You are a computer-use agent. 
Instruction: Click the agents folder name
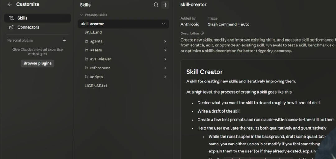(96, 42)
